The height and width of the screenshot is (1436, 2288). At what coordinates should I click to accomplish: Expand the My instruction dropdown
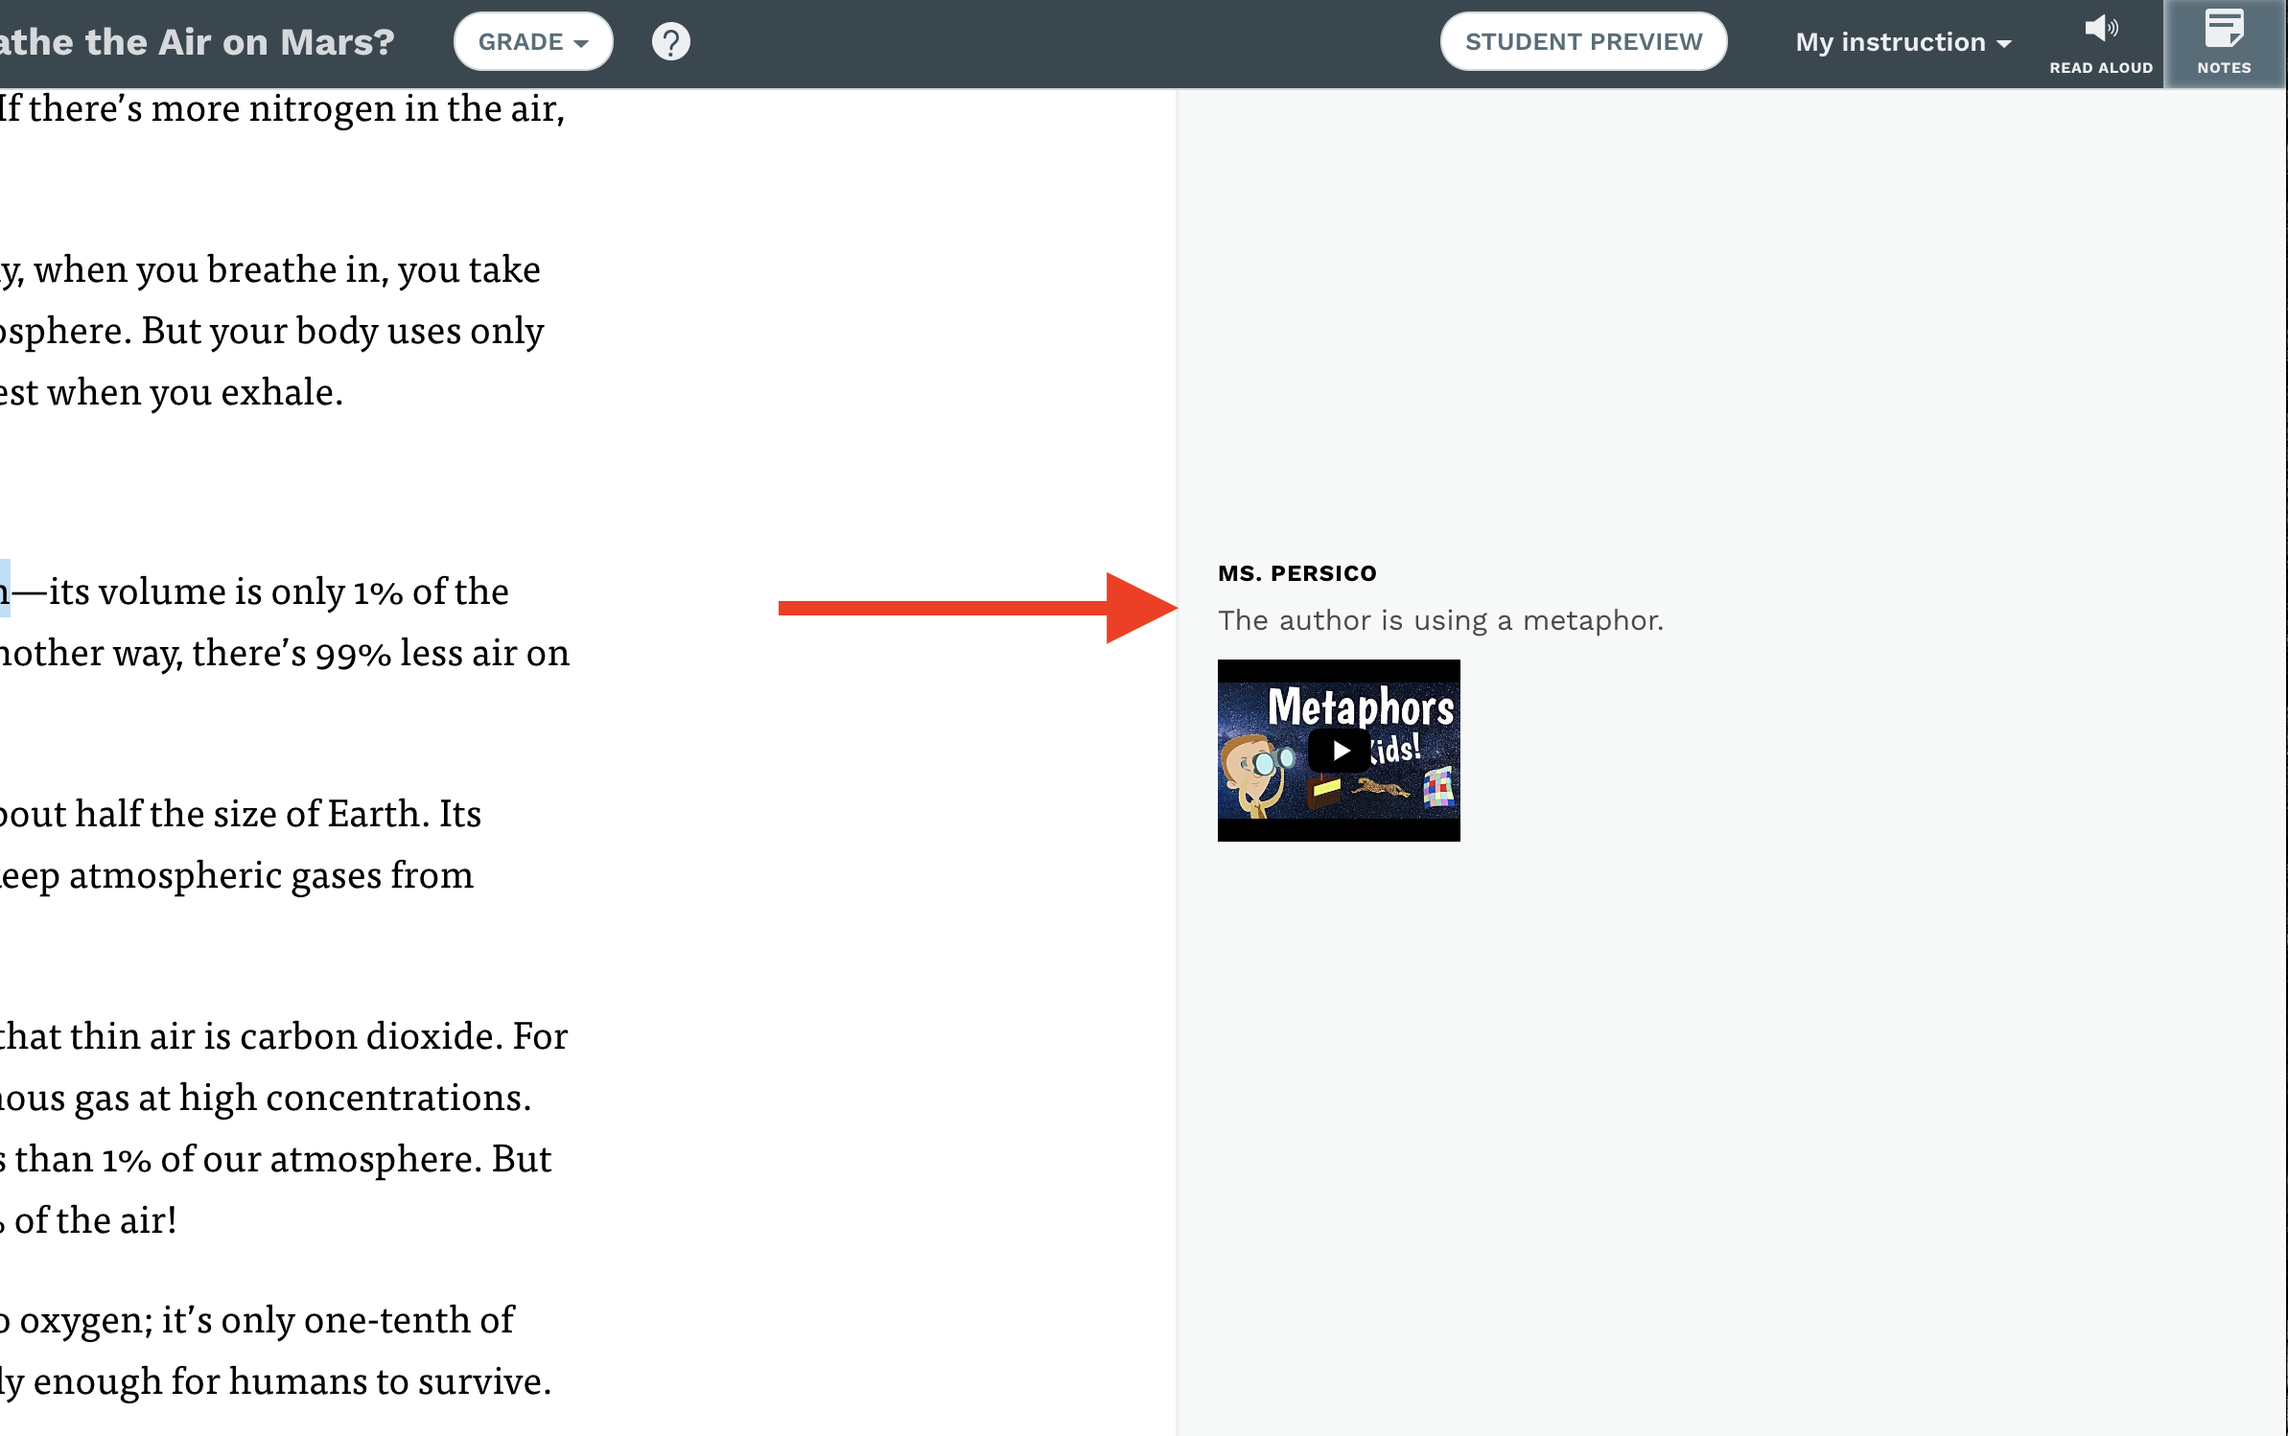(x=1903, y=42)
